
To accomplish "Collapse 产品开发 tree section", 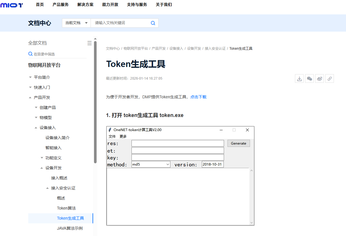I will pos(30,97).
